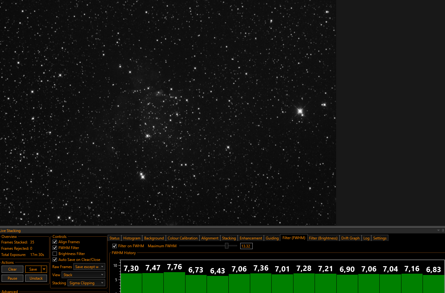Select the FWHM bar showing 6,83
This screenshot has width=445, height=293.
click(x=433, y=284)
